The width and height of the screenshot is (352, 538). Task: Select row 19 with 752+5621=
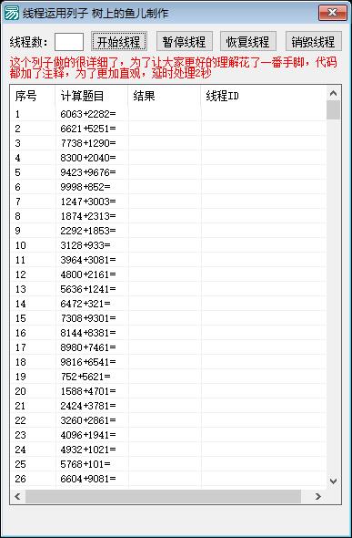(168, 377)
